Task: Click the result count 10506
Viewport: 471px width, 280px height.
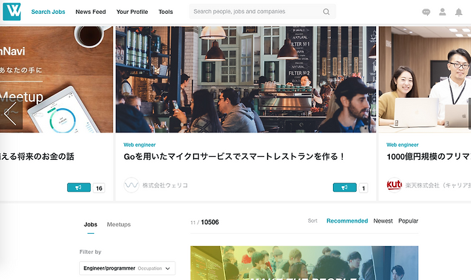Action: (210, 222)
